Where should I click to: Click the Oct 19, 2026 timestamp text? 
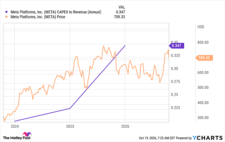(x=157, y=138)
